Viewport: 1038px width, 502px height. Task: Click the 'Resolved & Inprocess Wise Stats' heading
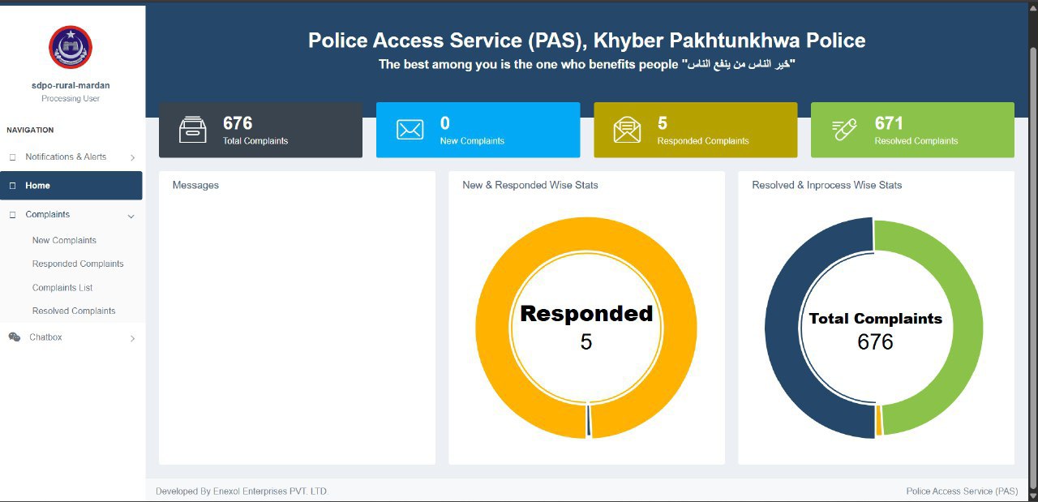pyautogui.click(x=827, y=185)
